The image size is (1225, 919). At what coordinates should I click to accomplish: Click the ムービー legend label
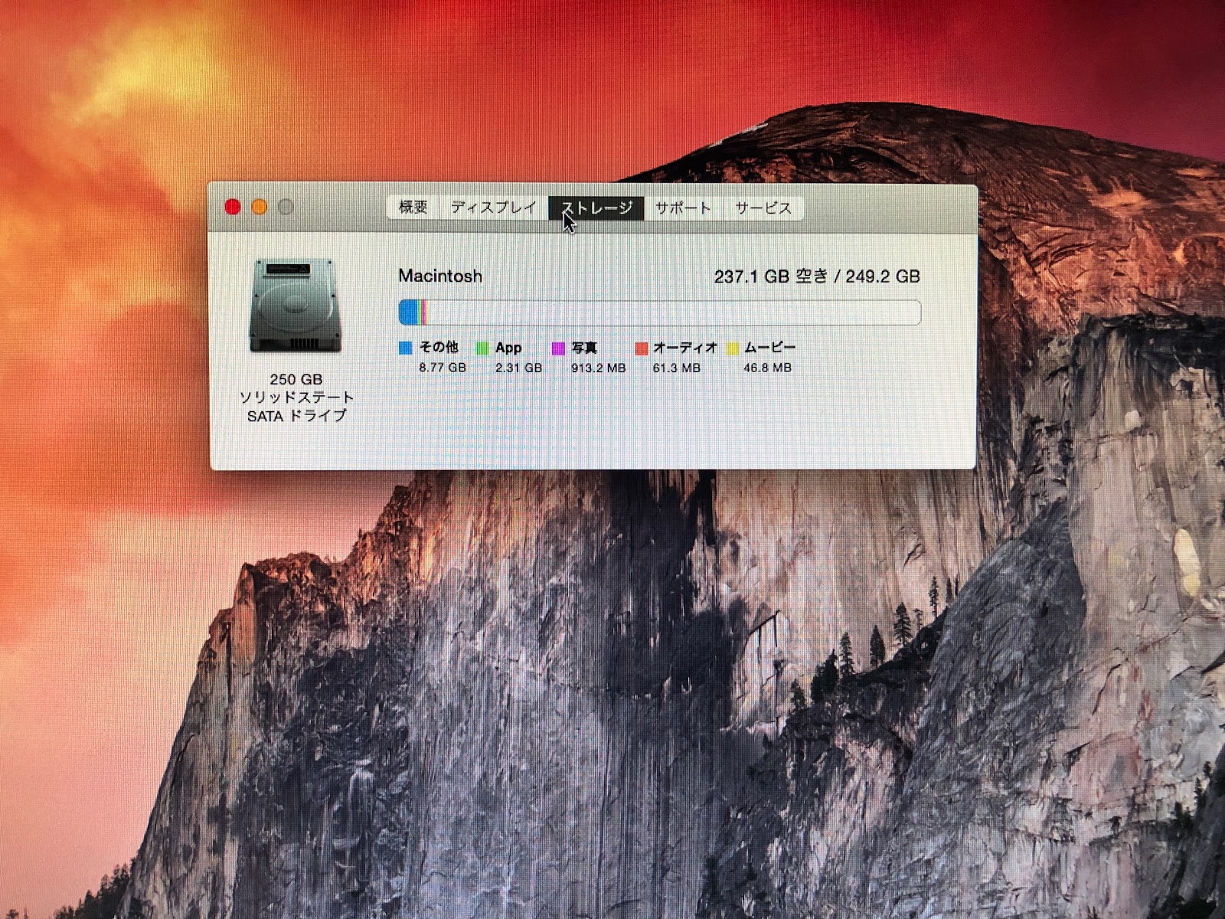[x=770, y=348]
